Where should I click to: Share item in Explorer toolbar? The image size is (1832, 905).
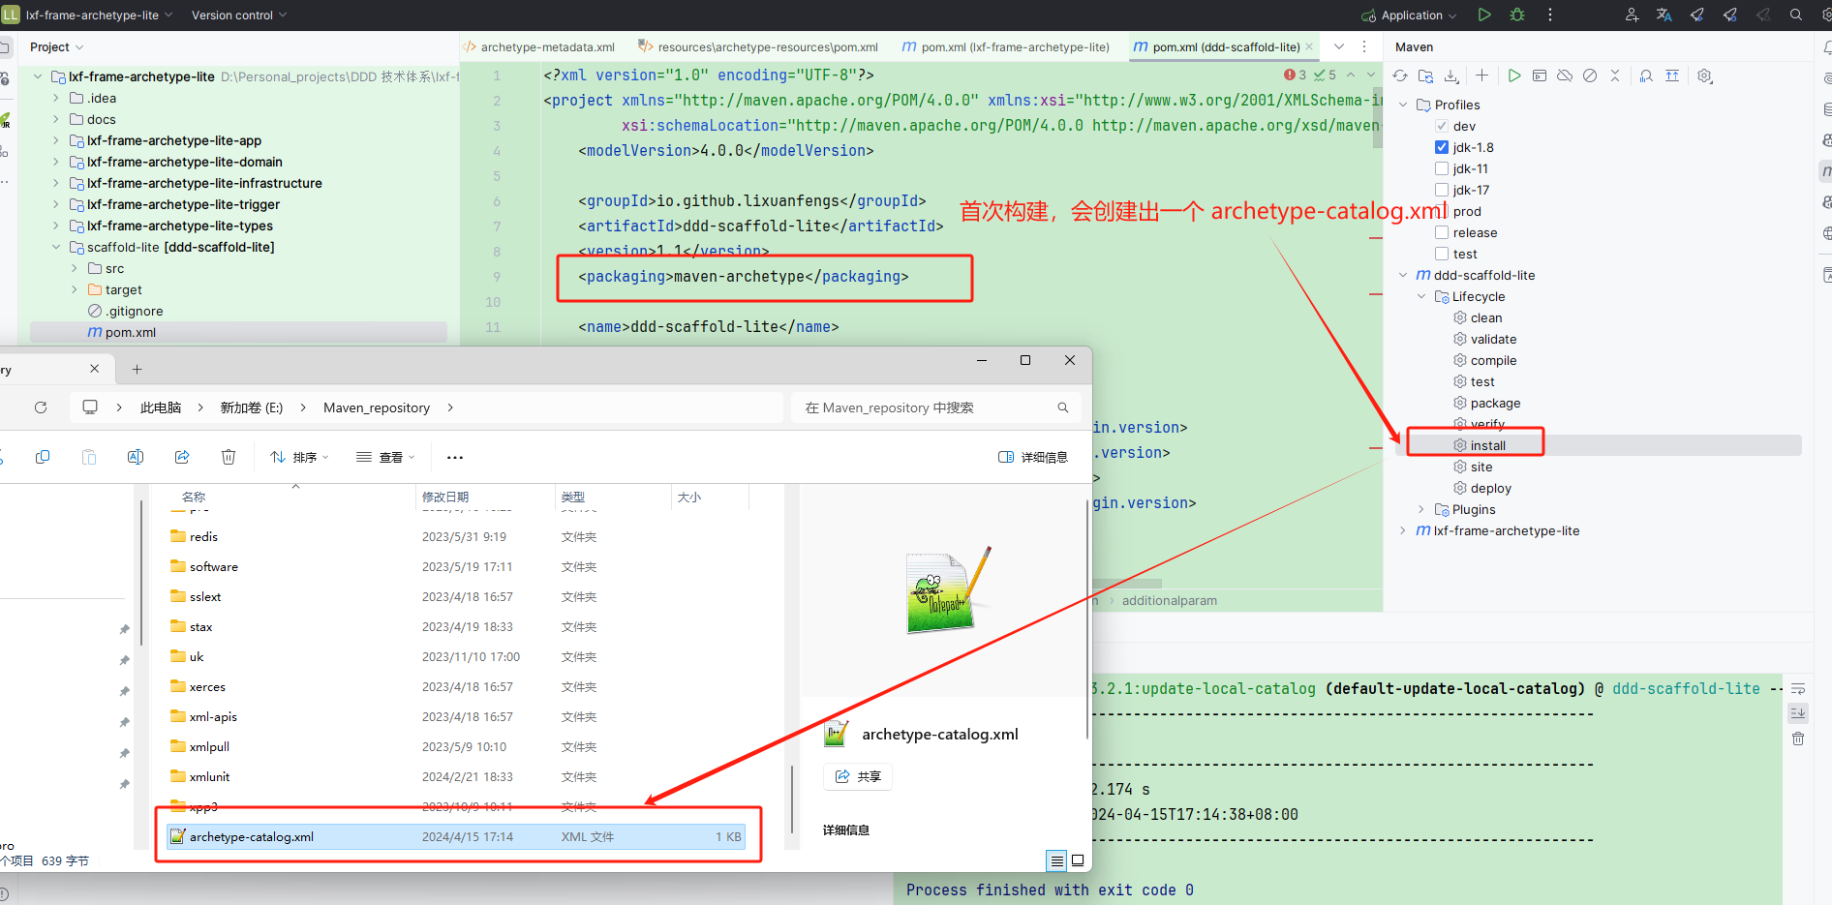click(x=182, y=457)
